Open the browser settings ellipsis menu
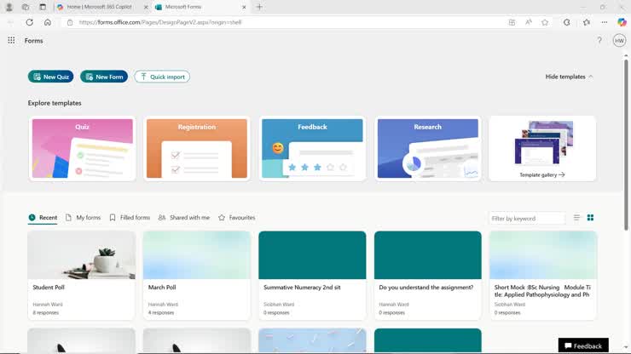 click(x=605, y=22)
